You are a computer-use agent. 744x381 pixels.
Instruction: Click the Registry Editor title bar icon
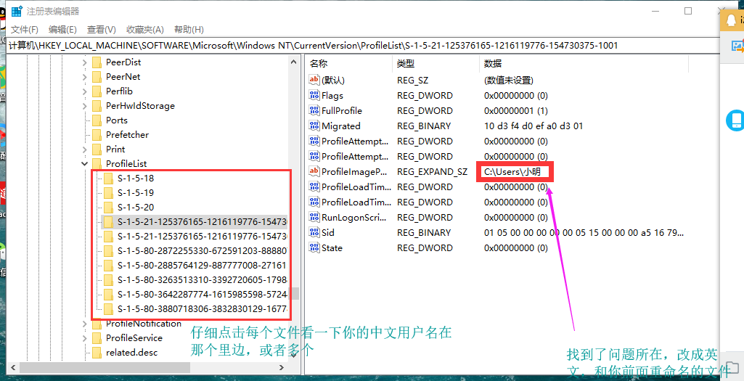17,11
